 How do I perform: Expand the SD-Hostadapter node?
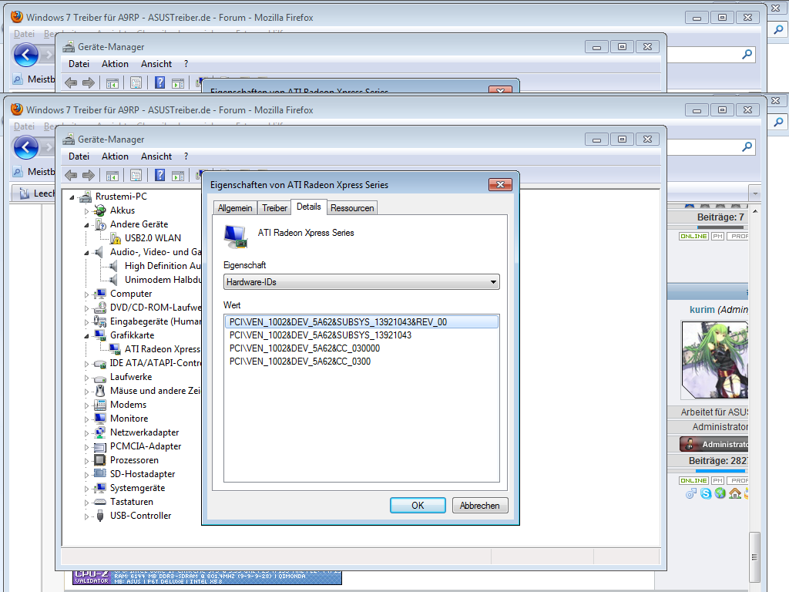[x=86, y=474]
